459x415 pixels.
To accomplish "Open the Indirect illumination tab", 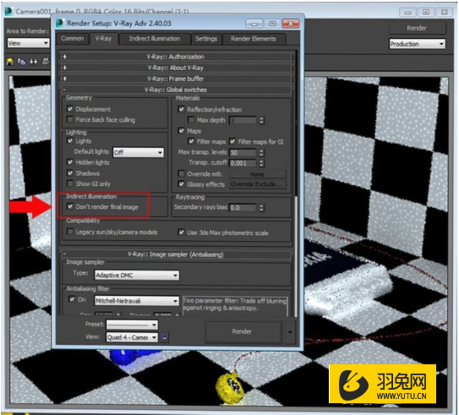I will (x=155, y=39).
